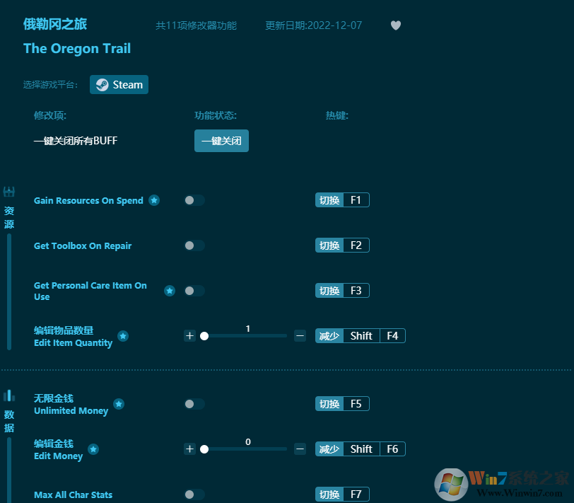This screenshot has height=503, width=574.
Task: Click 减少 Shift F6 hotkey button
Action: pyautogui.click(x=361, y=449)
